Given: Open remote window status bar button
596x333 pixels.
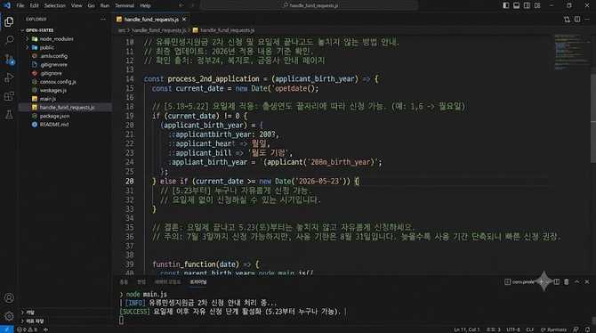Looking at the screenshot, I should pyautogui.click(x=6, y=329).
